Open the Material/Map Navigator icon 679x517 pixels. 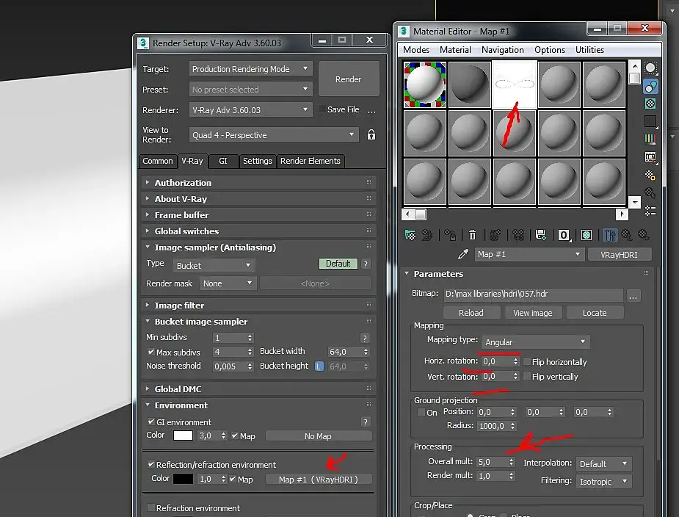pyautogui.click(x=650, y=211)
